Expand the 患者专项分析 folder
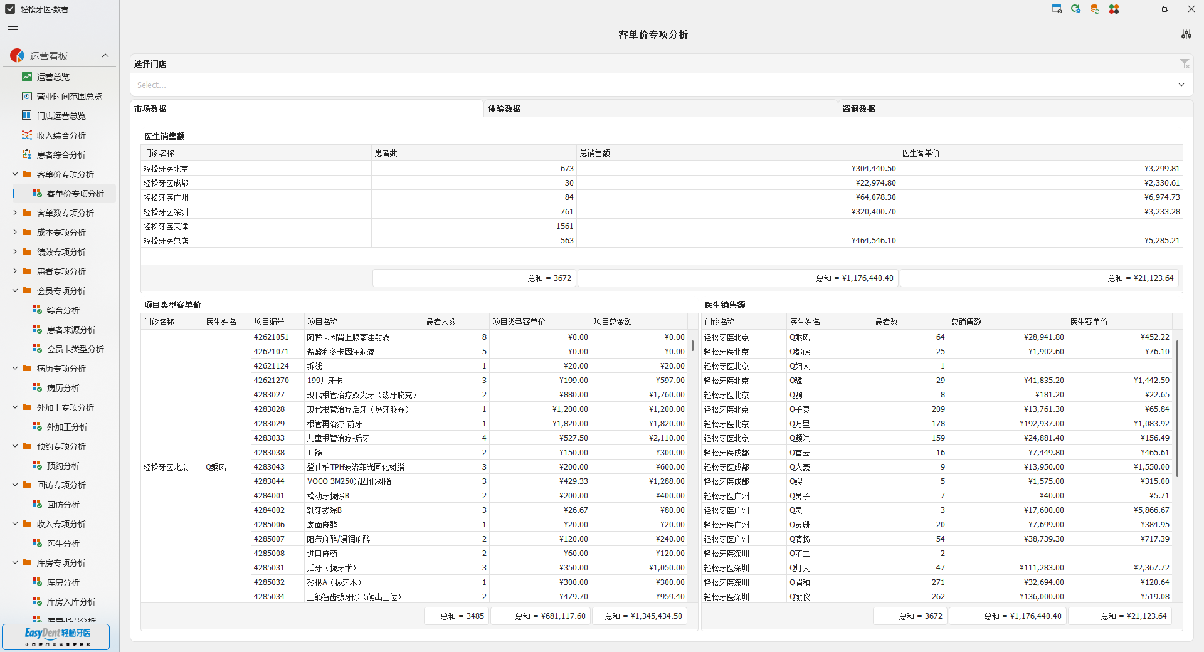Viewport: 1204px width, 652px height. point(15,271)
